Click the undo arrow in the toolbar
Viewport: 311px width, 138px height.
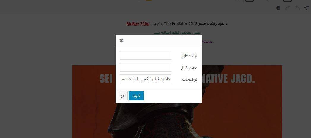pyautogui.click(x=297, y=8)
